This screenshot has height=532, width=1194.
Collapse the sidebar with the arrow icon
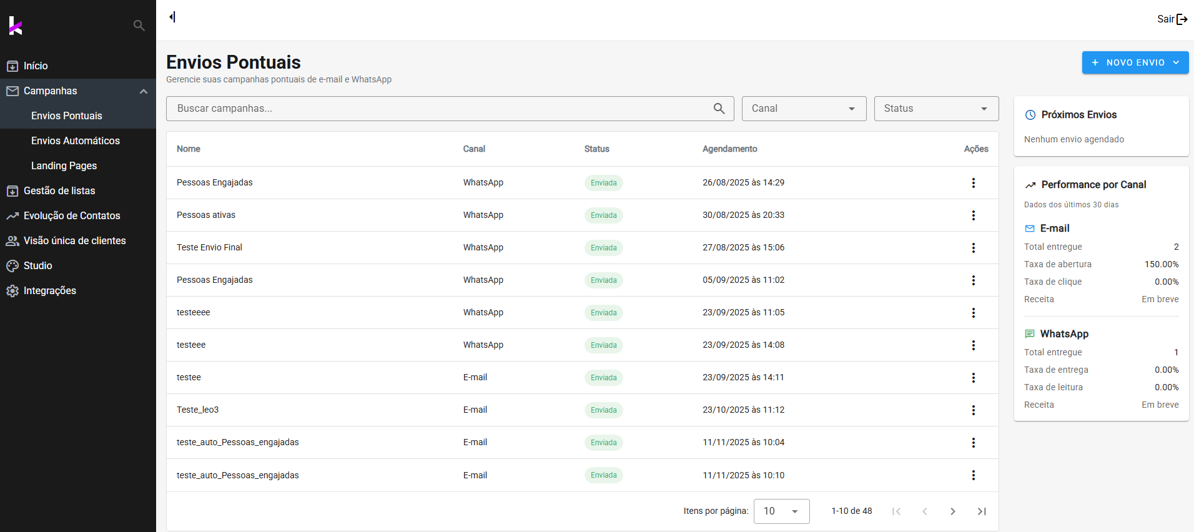[172, 17]
